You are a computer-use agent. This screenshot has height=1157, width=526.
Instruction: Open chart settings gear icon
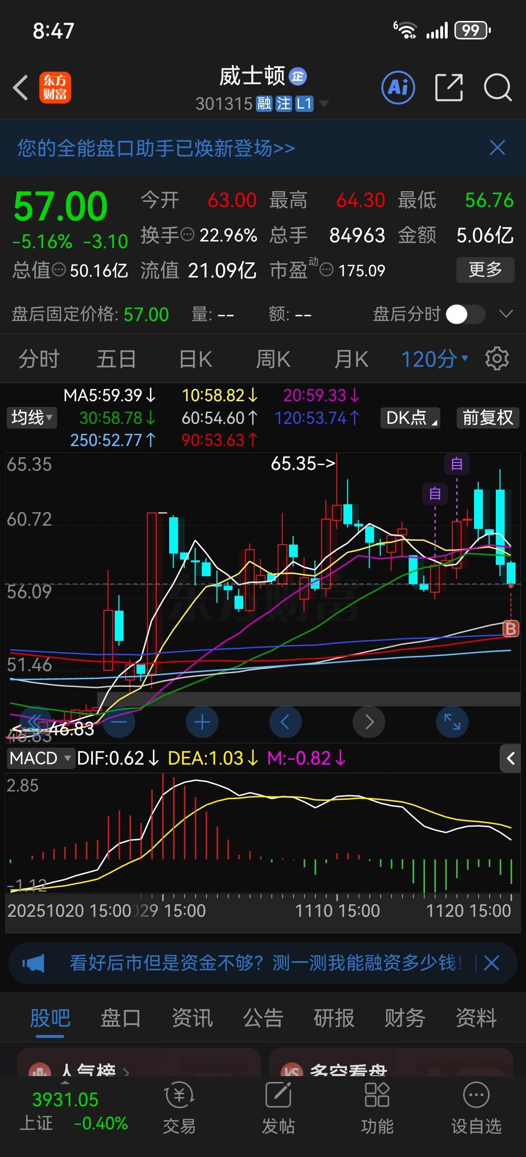pyautogui.click(x=497, y=358)
